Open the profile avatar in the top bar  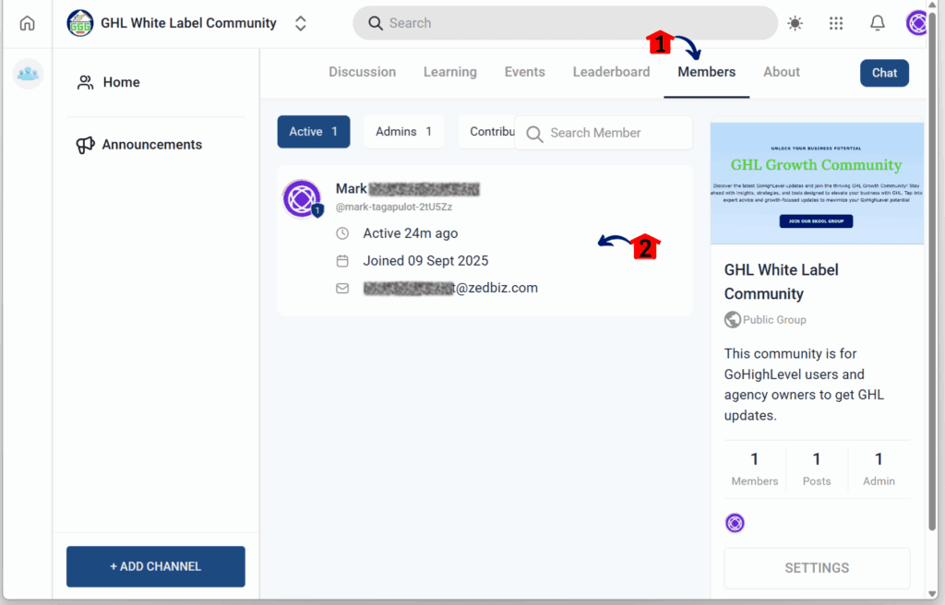pyautogui.click(x=916, y=23)
